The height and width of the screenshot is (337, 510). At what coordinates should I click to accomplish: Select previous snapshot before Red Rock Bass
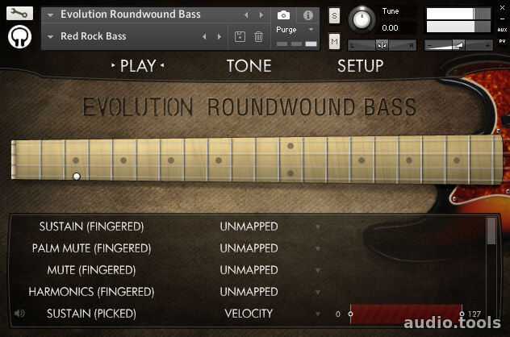click(x=204, y=36)
